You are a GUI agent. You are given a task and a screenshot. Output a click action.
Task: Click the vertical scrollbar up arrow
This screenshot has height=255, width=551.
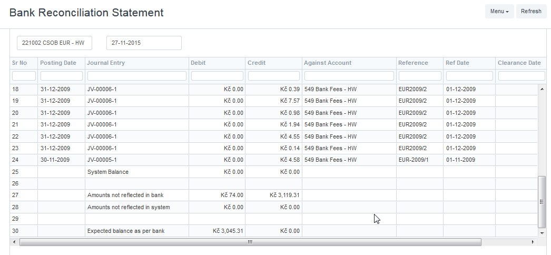(542, 89)
